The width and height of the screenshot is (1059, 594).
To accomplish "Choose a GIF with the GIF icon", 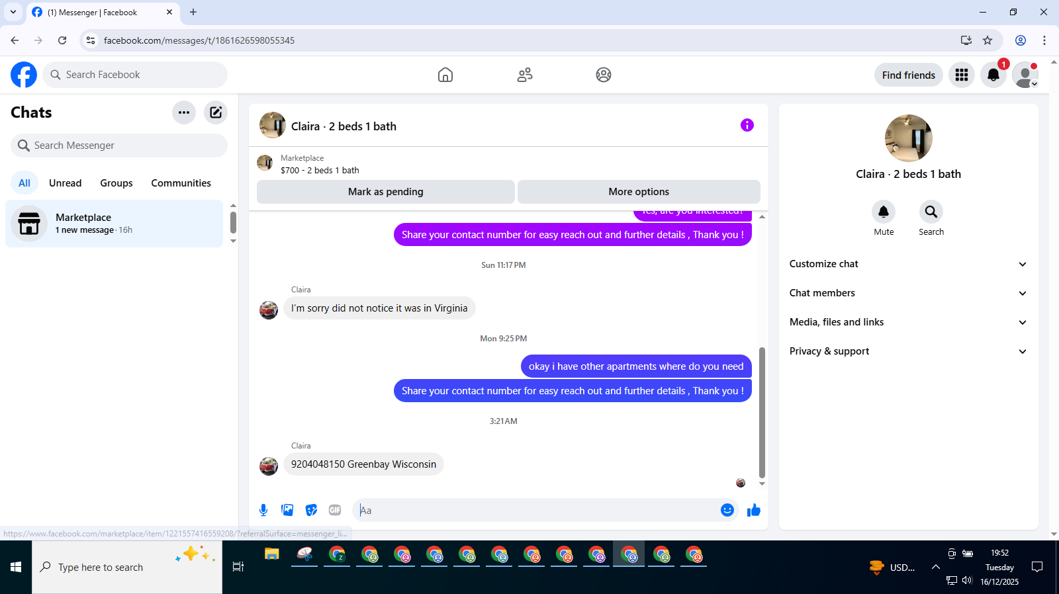I will [335, 510].
